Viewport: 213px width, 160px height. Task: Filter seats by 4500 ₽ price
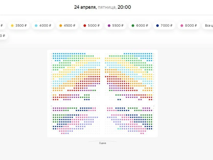(x=67, y=26)
